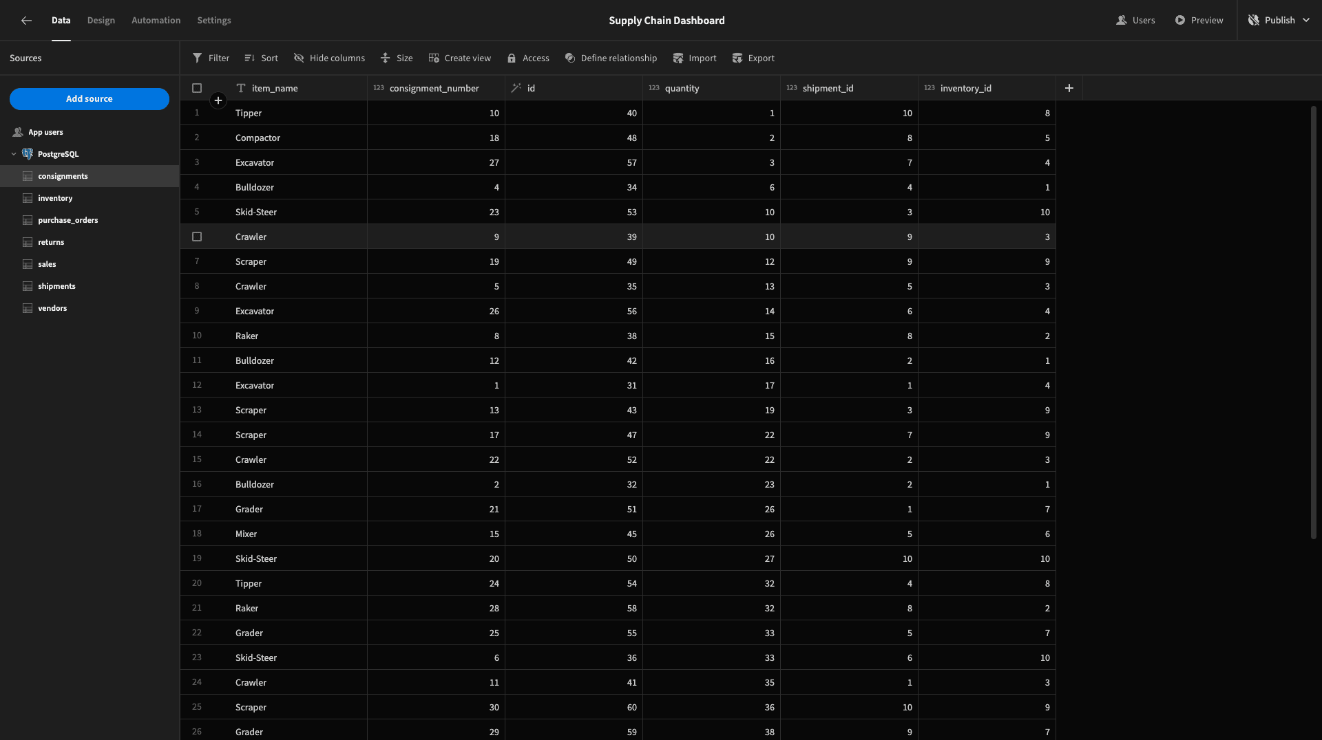Click quantity cell with value 38

point(711,732)
